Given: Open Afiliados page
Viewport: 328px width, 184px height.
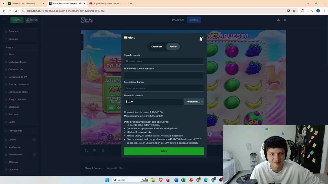Looking at the screenshot, I should [13, 162].
